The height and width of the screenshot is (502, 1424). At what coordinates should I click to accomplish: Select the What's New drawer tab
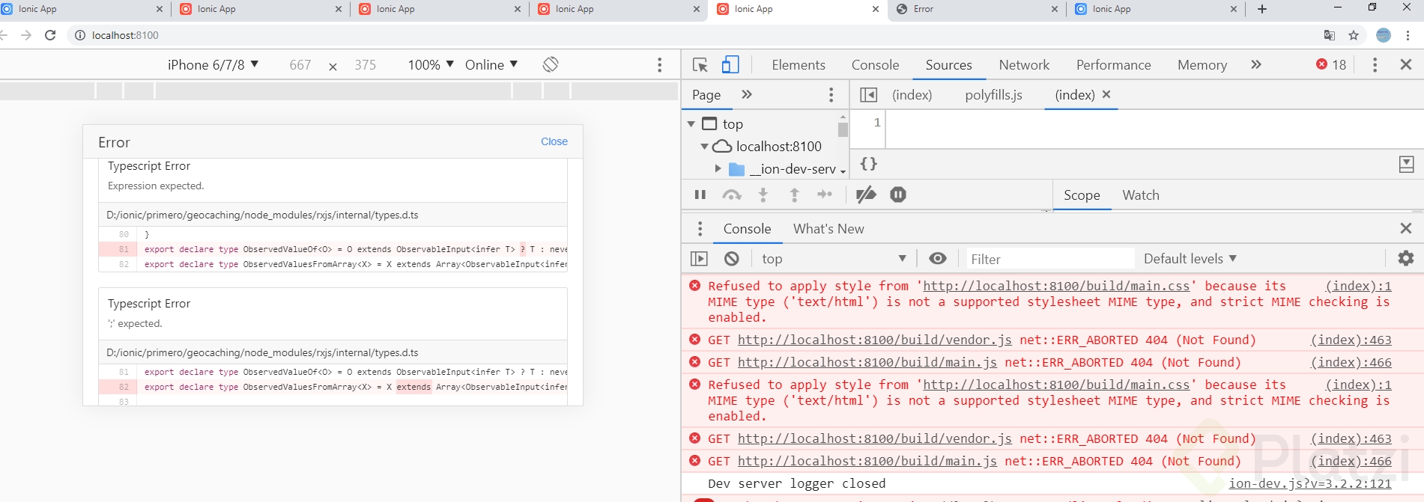[x=828, y=229]
